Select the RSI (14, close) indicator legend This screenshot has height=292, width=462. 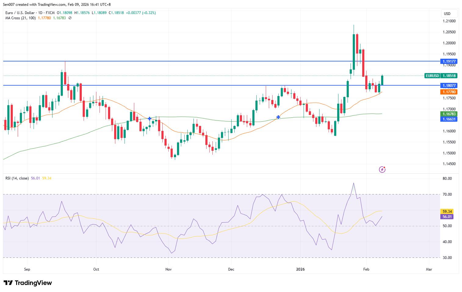[17, 178]
